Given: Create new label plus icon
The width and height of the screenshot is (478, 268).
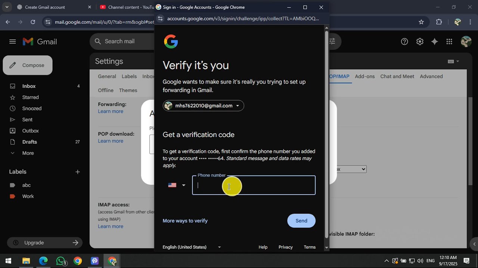Looking at the screenshot, I should (78, 172).
